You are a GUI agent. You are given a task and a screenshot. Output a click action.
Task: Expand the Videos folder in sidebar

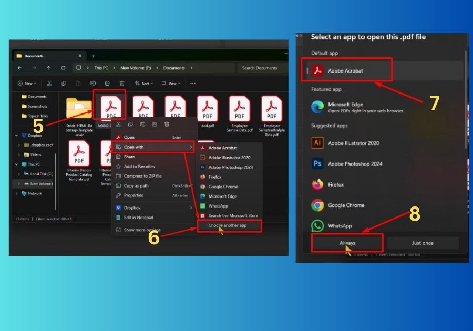pos(19,154)
